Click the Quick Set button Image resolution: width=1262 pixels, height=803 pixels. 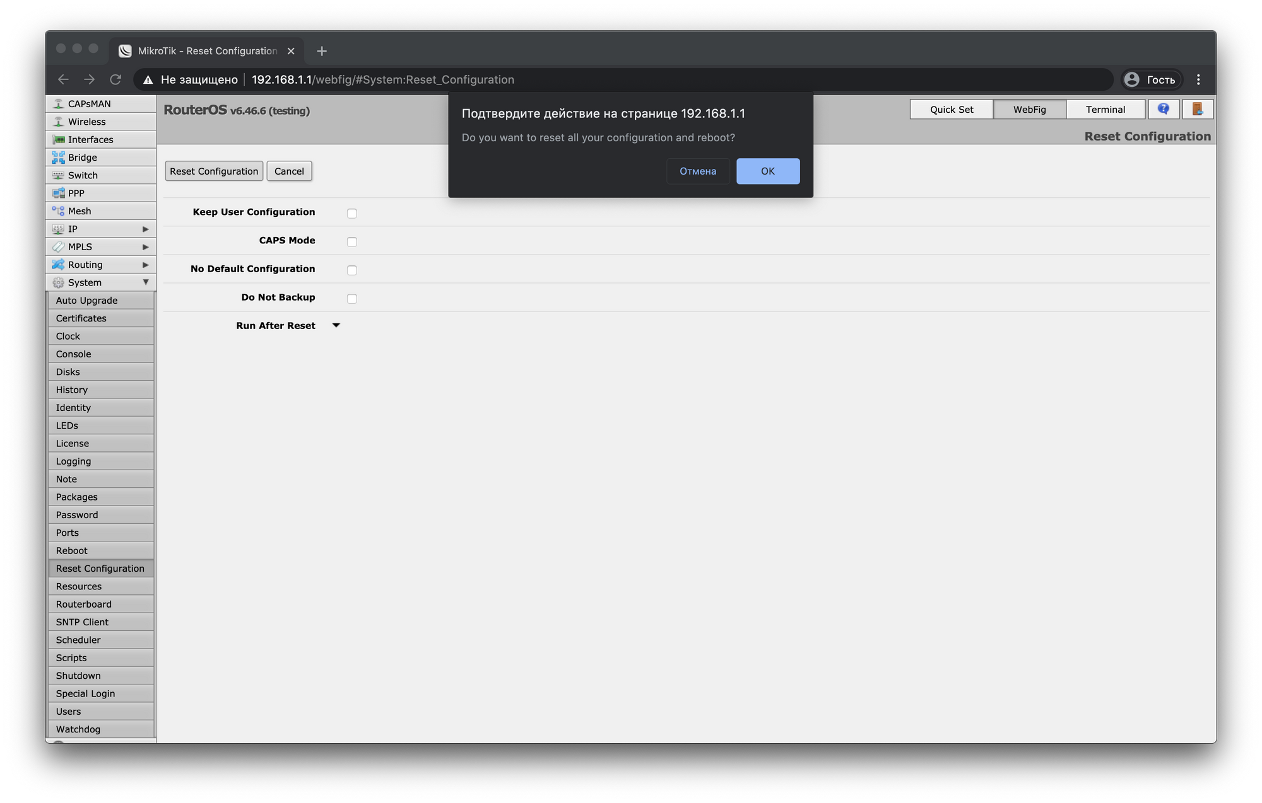pos(951,108)
